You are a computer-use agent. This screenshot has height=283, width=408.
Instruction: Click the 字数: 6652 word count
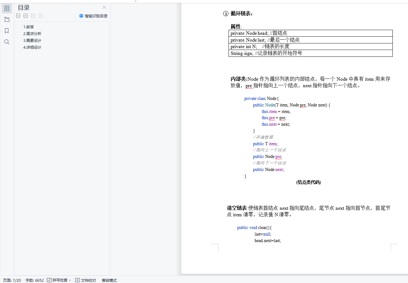pos(34,280)
